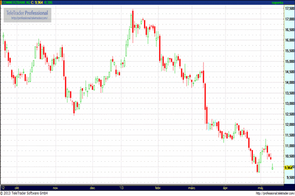Select the 'dec.' date axis label
295x196 pixels.
pos(92,187)
